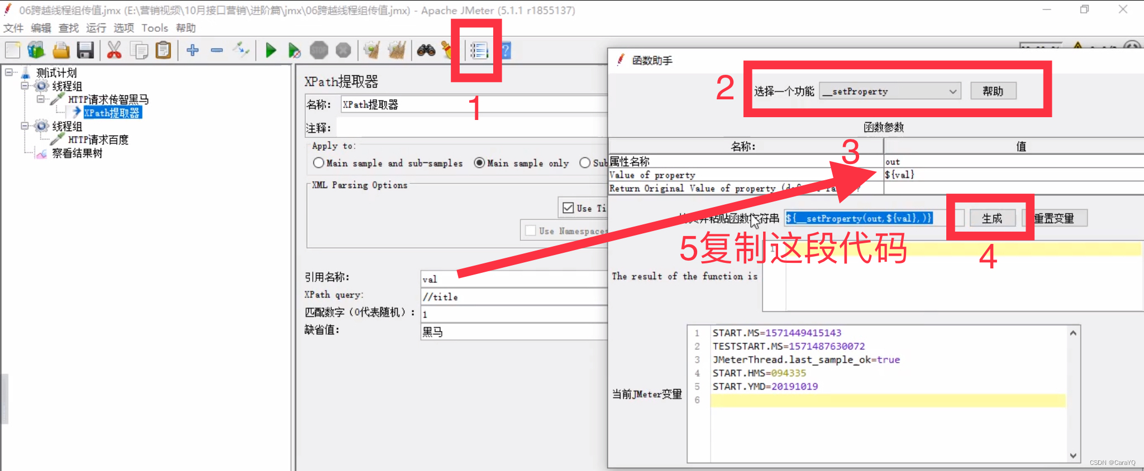Click the 生成 generate button
The image size is (1144, 471).
coord(992,218)
